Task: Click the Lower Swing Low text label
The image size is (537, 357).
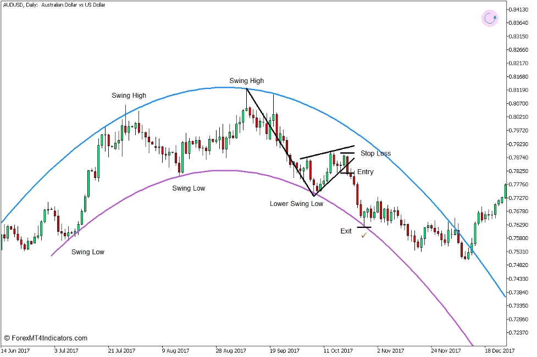Action: point(296,203)
